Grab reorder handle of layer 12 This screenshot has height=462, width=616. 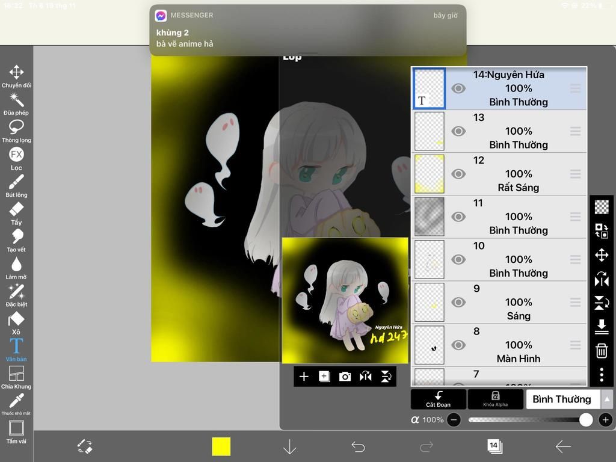[x=575, y=174]
